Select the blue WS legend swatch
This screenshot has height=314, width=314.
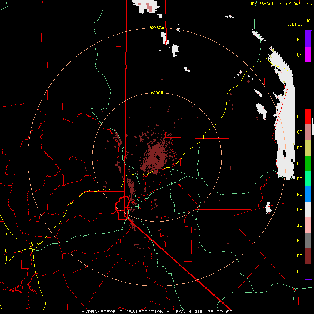click(308, 194)
